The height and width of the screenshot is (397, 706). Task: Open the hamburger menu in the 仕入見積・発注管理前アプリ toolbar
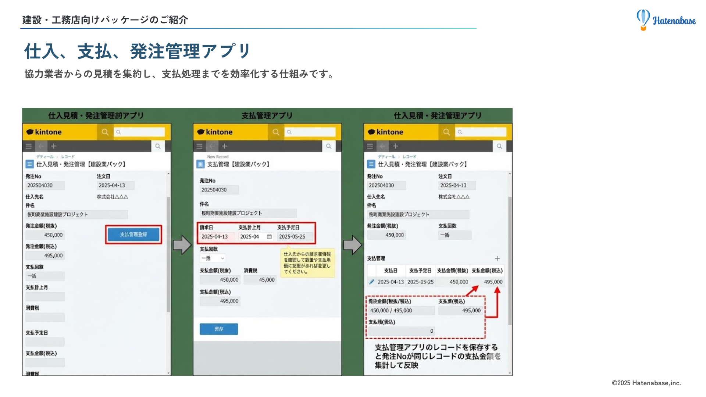[x=28, y=146]
